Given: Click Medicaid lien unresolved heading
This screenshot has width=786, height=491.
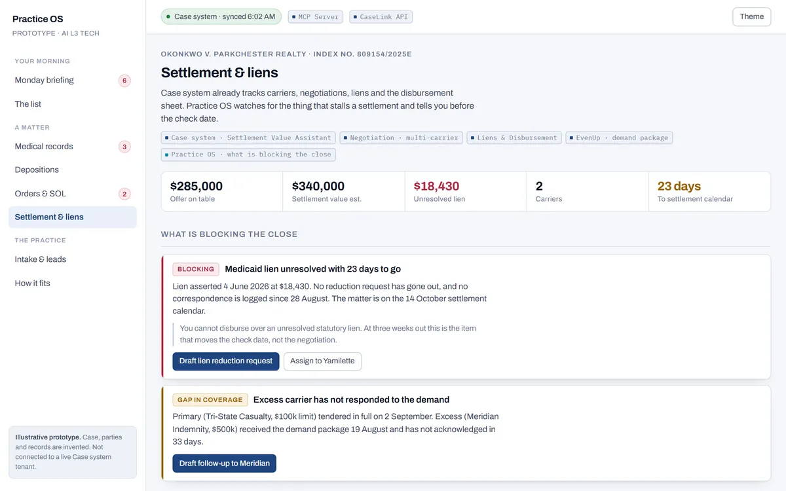Looking at the screenshot, I should [313, 269].
